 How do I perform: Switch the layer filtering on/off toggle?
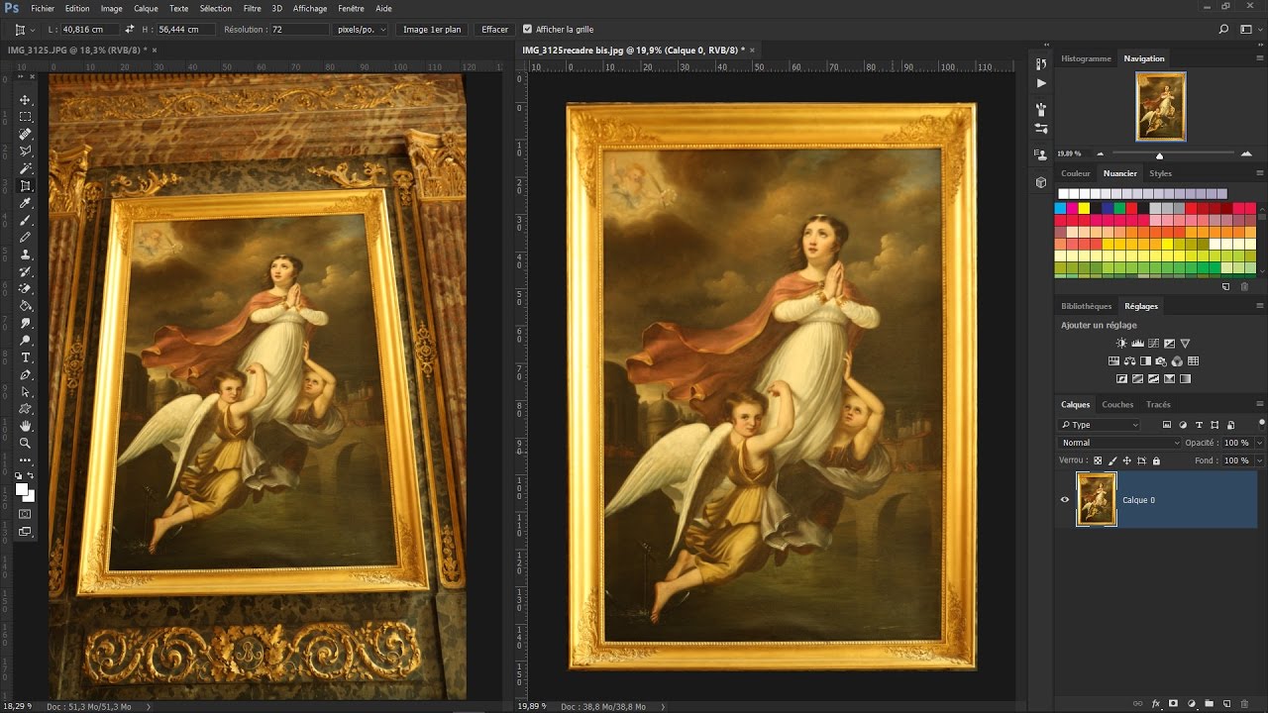[1262, 426]
